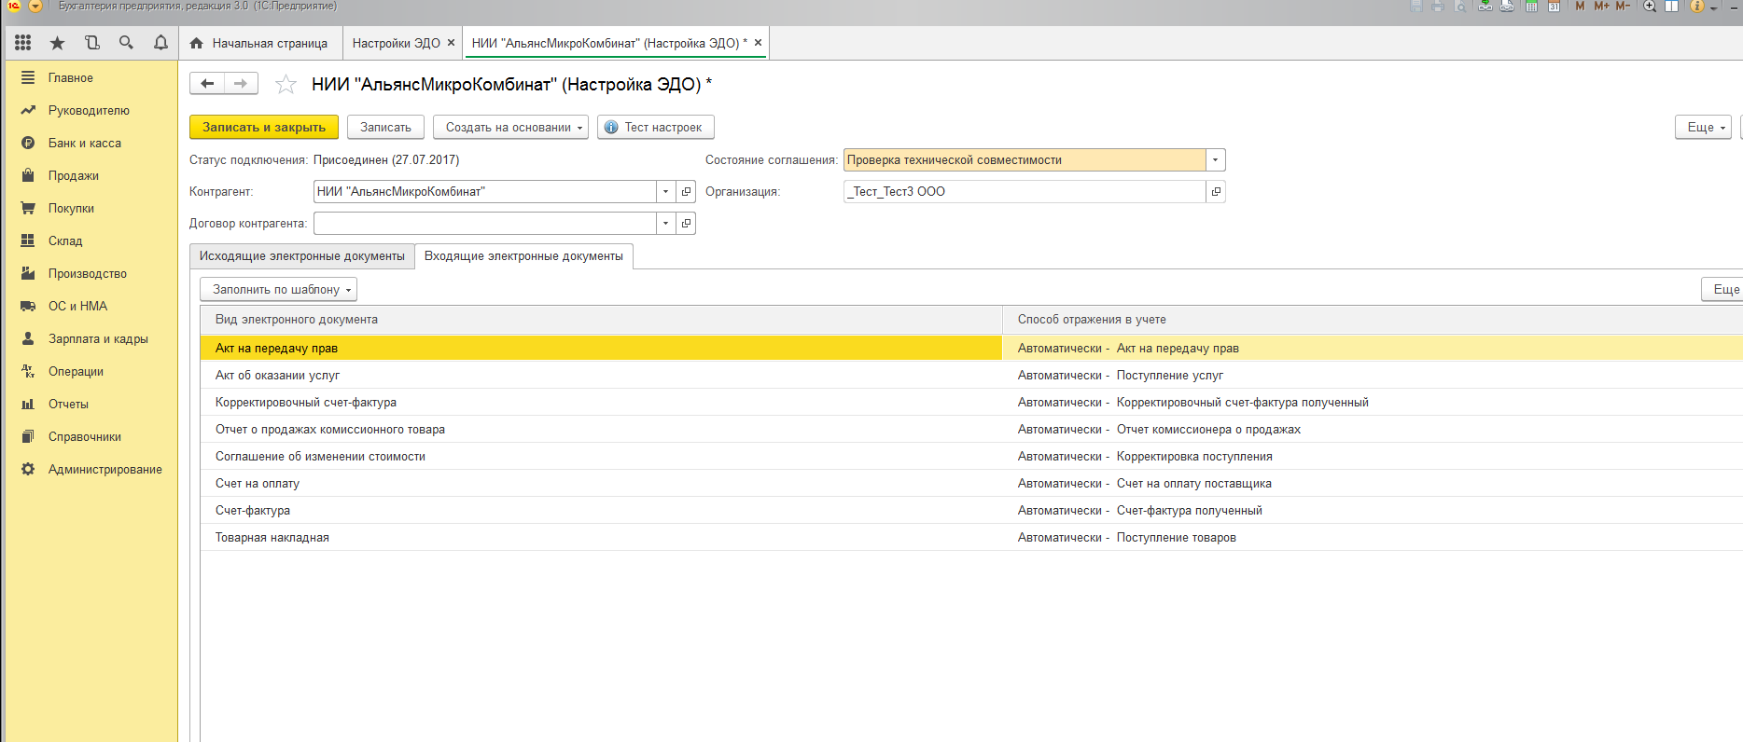
Task: Open the Заполнить по шаблону dropdown
Action: 278,290
